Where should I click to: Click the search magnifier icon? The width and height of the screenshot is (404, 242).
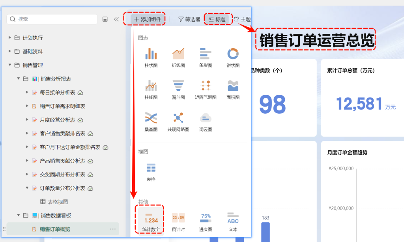pos(13,19)
